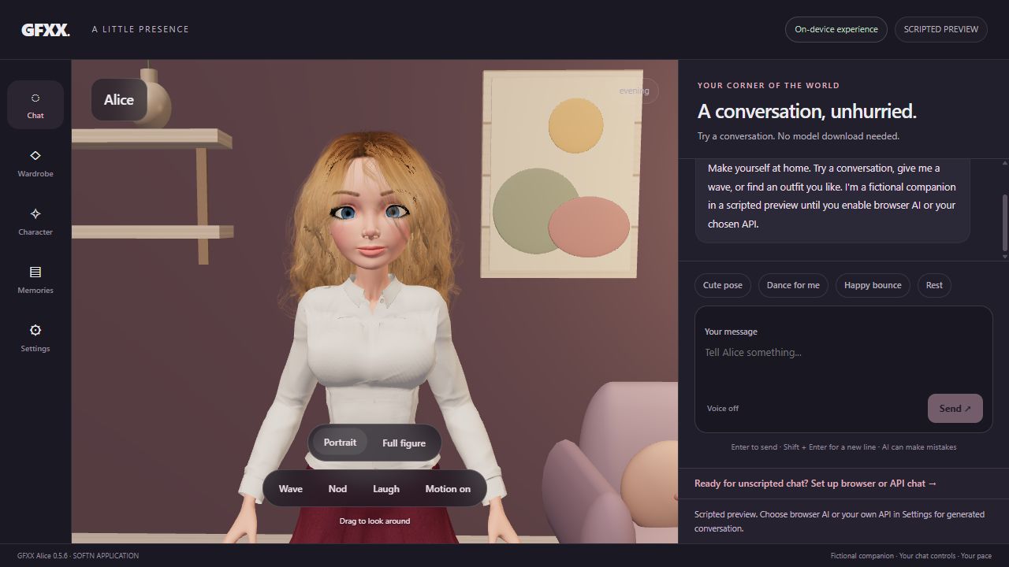
Task: Select the Happy bounce suggestion
Action: point(873,285)
